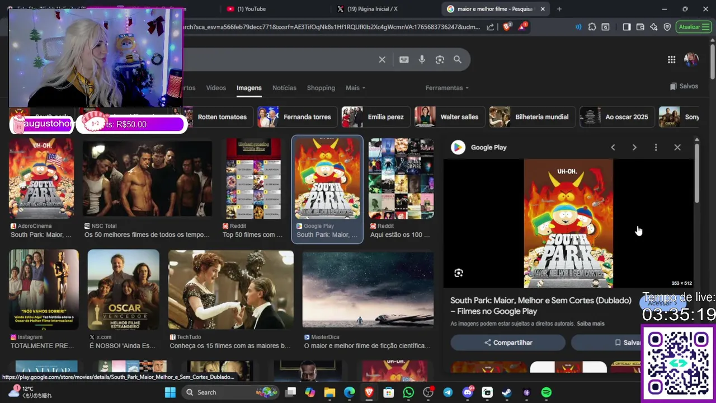This screenshot has height=403, width=716.
Task: Click the Compartilhar button
Action: (508, 343)
